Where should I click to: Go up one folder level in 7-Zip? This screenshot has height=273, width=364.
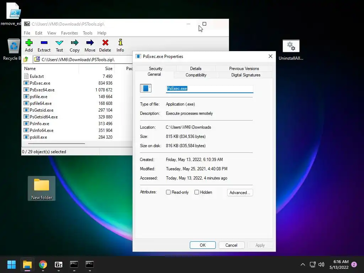(x=26, y=59)
